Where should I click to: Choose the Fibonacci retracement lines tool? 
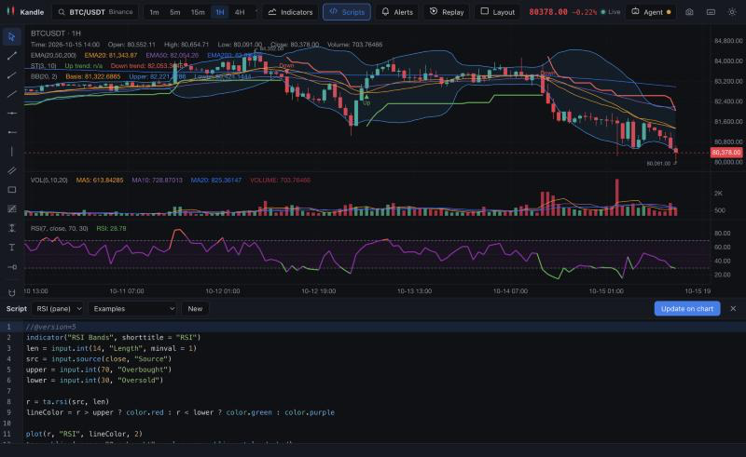click(12, 209)
